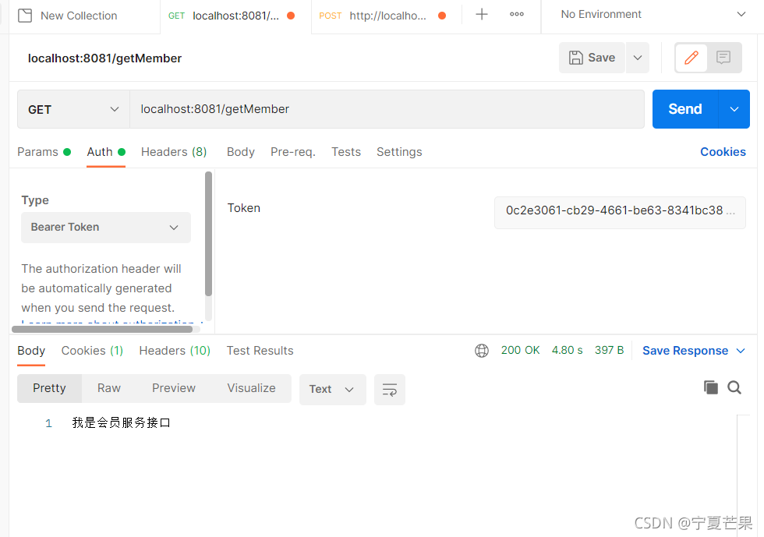Click the network globe icon
The height and width of the screenshot is (537, 764).
click(482, 351)
